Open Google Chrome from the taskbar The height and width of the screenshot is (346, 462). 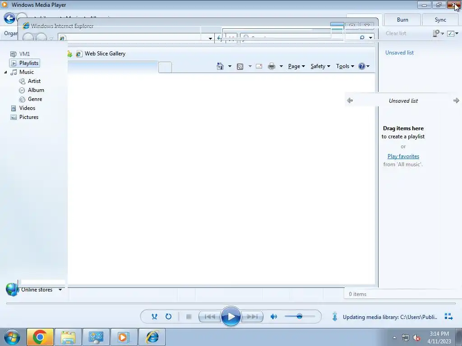(40, 337)
